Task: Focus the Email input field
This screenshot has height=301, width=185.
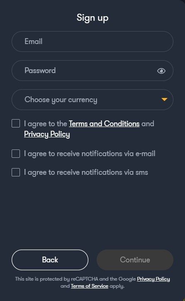Action: [92, 42]
